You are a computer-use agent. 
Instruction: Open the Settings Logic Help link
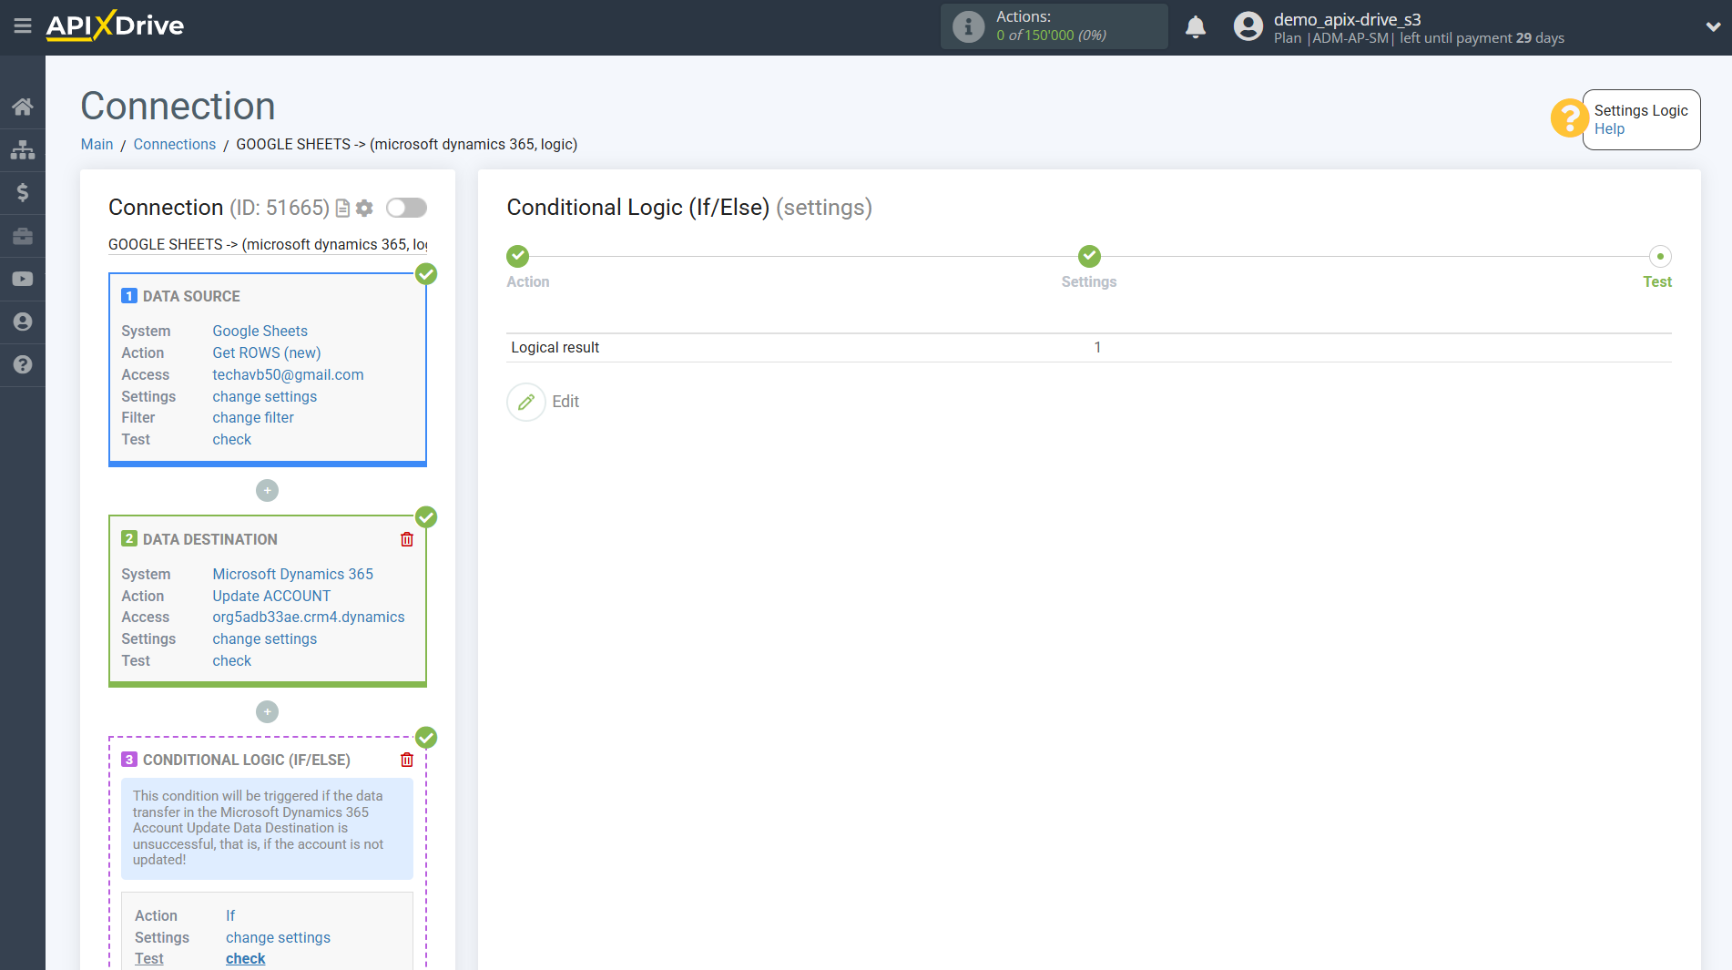[x=1609, y=129]
